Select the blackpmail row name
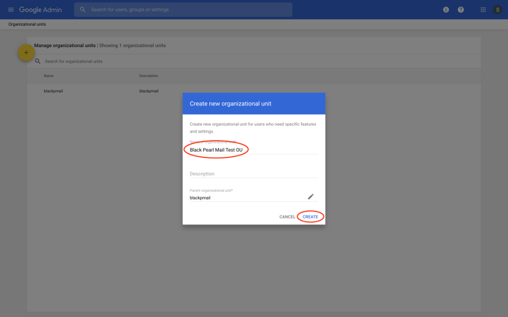The image size is (508, 317). [53, 91]
